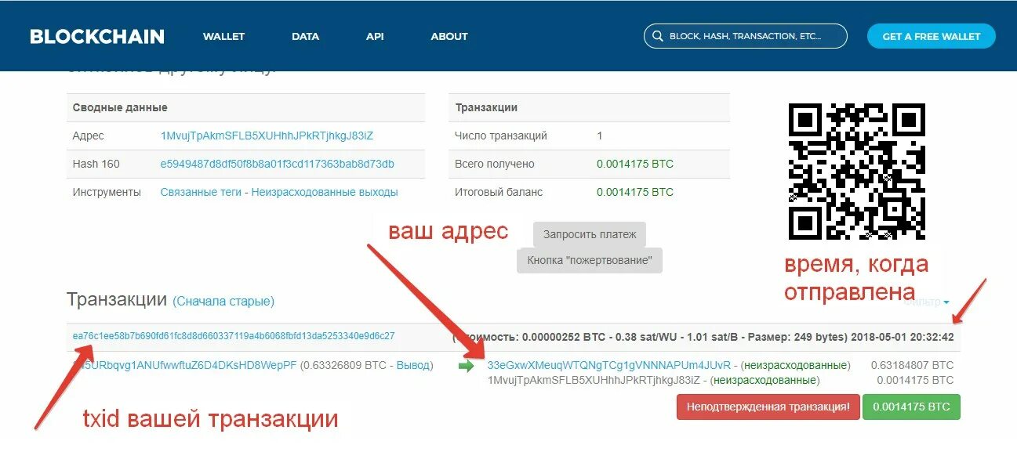Click the Кнопка "пожертвование" button
This screenshot has width=1017, height=452.
tap(590, 260)
